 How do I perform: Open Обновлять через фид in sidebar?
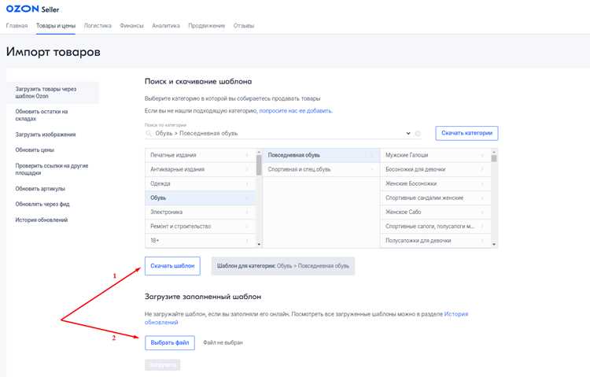click(42, 204)
